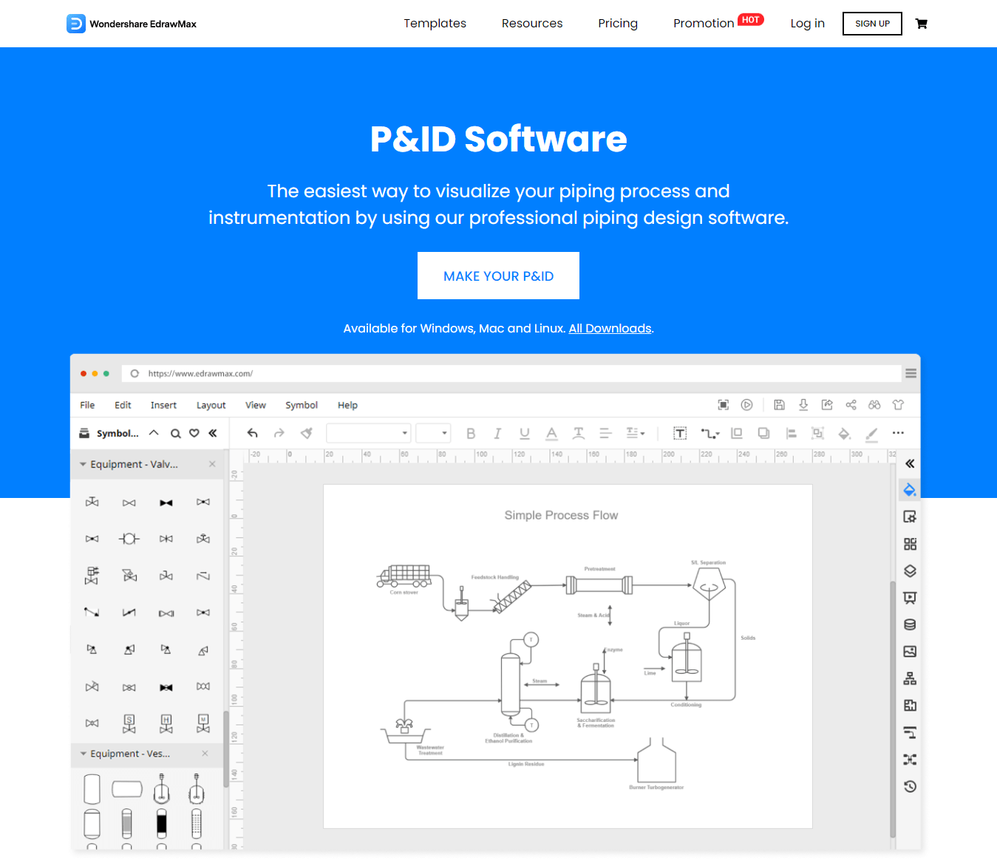
Task: Open the Resources navigation menu
Action: click(x=532, y=24)
